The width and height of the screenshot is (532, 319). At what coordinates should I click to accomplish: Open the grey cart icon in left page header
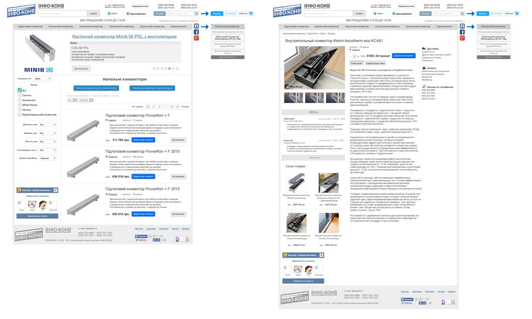(196, 14)
